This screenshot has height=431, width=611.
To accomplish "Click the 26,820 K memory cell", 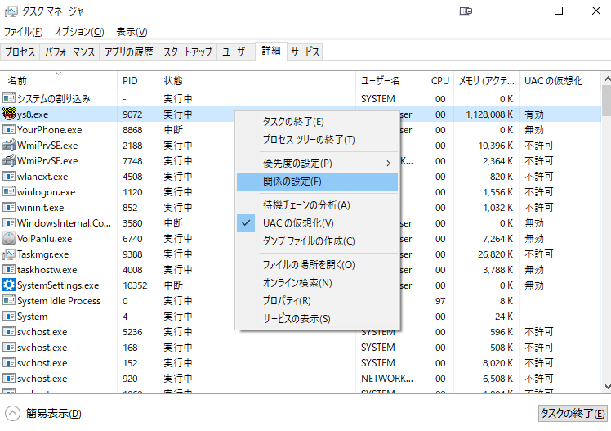I will [495, 254].
